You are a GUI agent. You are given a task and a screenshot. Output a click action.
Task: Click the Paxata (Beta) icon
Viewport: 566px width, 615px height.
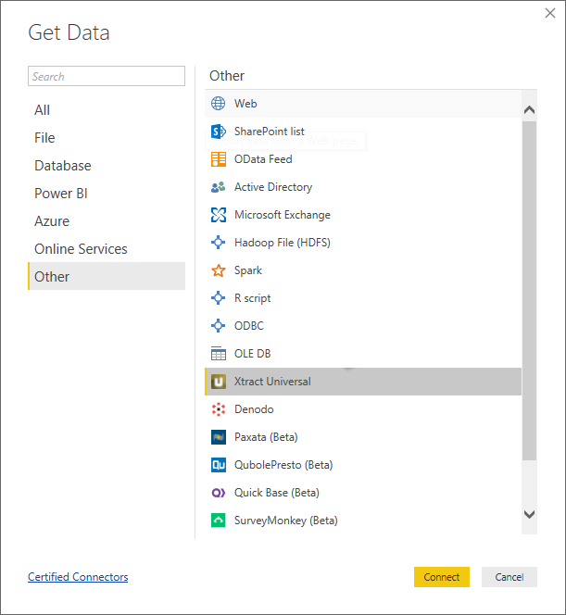pyautogui.click(x=218, y=437)
